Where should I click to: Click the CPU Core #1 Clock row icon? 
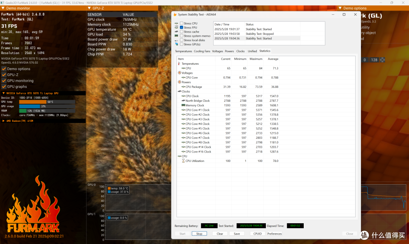183,110
